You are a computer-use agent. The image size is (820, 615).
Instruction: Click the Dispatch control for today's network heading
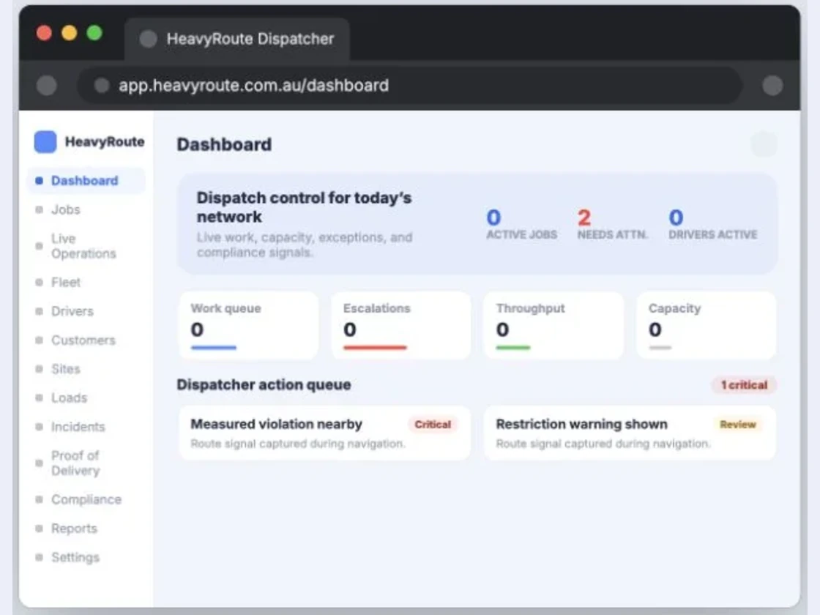coord(304,207)
